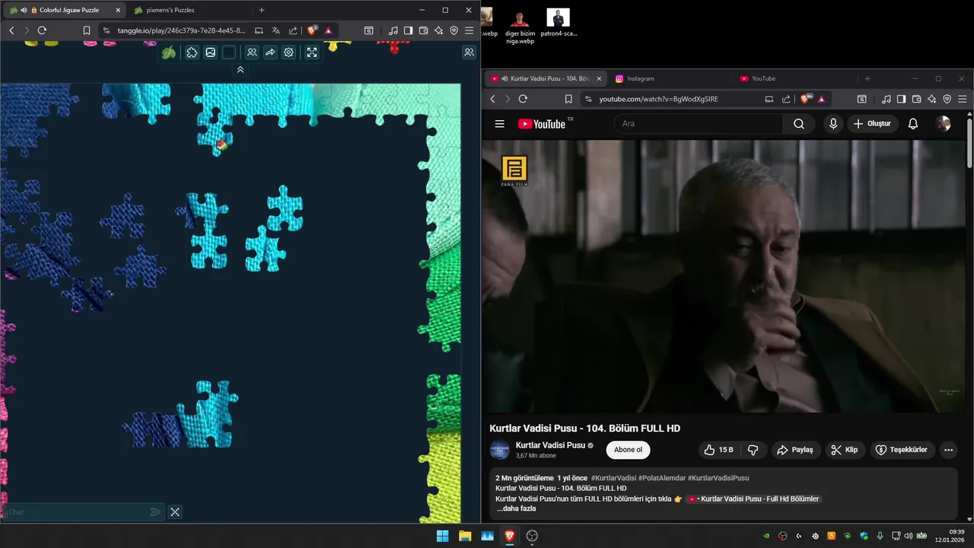Toggle sidebar panel in the Tanggle window
Image resolution: width=974 pixels, height=548 pixels.
click(409, 30)
